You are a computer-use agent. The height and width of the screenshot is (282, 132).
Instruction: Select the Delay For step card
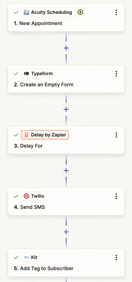66,140
